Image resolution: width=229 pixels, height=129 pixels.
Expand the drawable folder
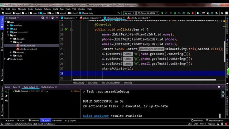pos(11,39)
